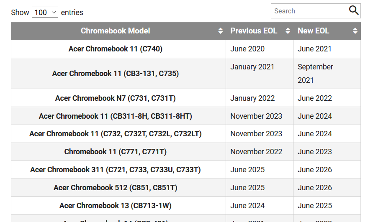
Task: Select Acer Chromebook 11 (C732, C732T, C732L, C732LT)
Action: click(x=116, y=134)
